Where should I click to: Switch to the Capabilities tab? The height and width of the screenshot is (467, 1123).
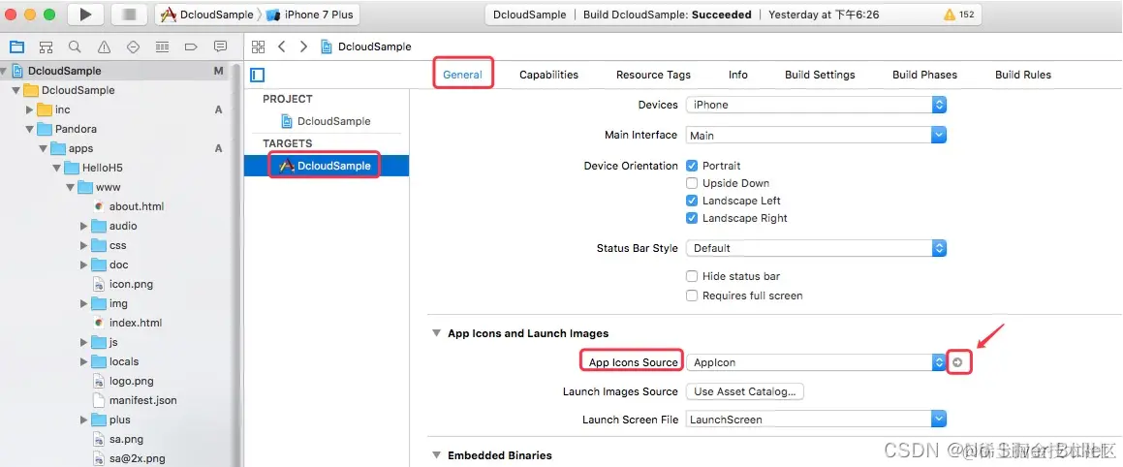click(548, 75)
